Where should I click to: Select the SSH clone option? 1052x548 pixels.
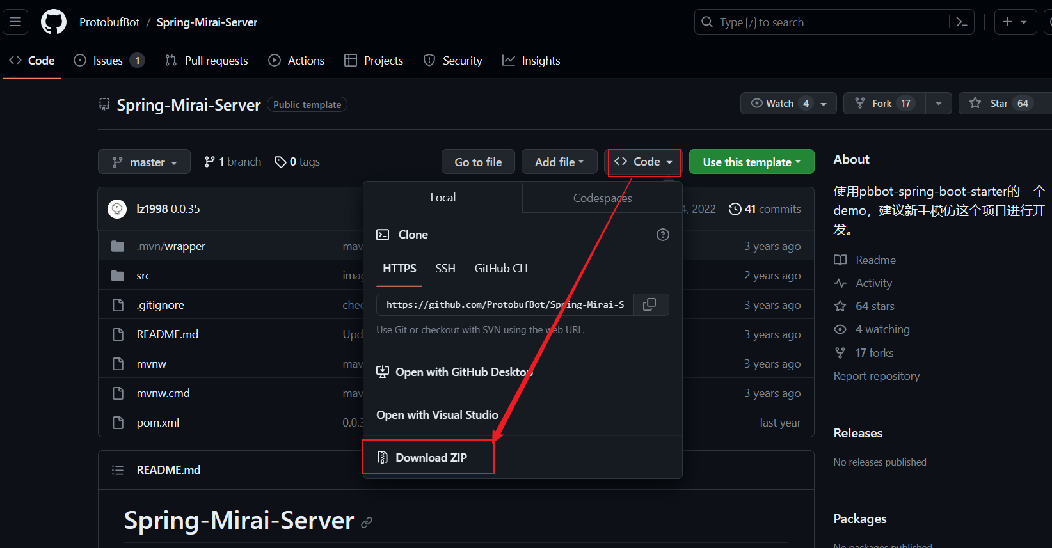(445, 269)
